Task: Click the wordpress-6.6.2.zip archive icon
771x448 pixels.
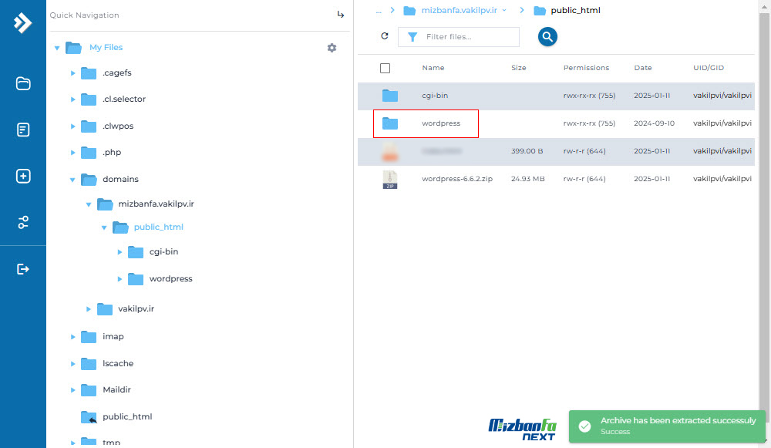Action: [390, 180]
